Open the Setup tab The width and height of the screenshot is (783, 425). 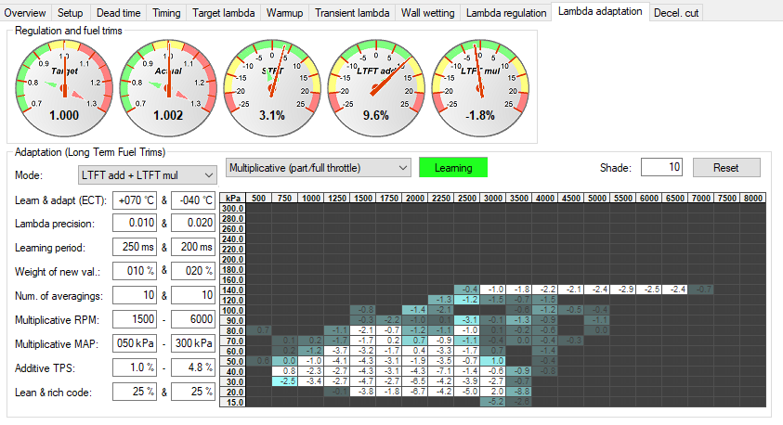point(70,13)
